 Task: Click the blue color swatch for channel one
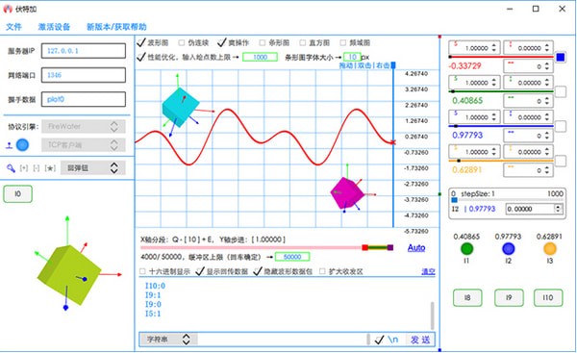coord(561,58)
